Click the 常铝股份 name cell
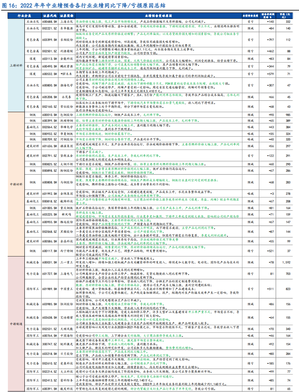 click(x=67, y=107)
